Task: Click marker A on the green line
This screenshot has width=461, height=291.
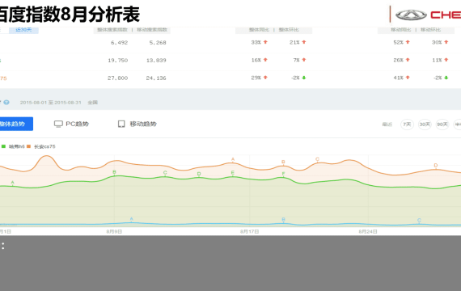Action: [13, 183]
